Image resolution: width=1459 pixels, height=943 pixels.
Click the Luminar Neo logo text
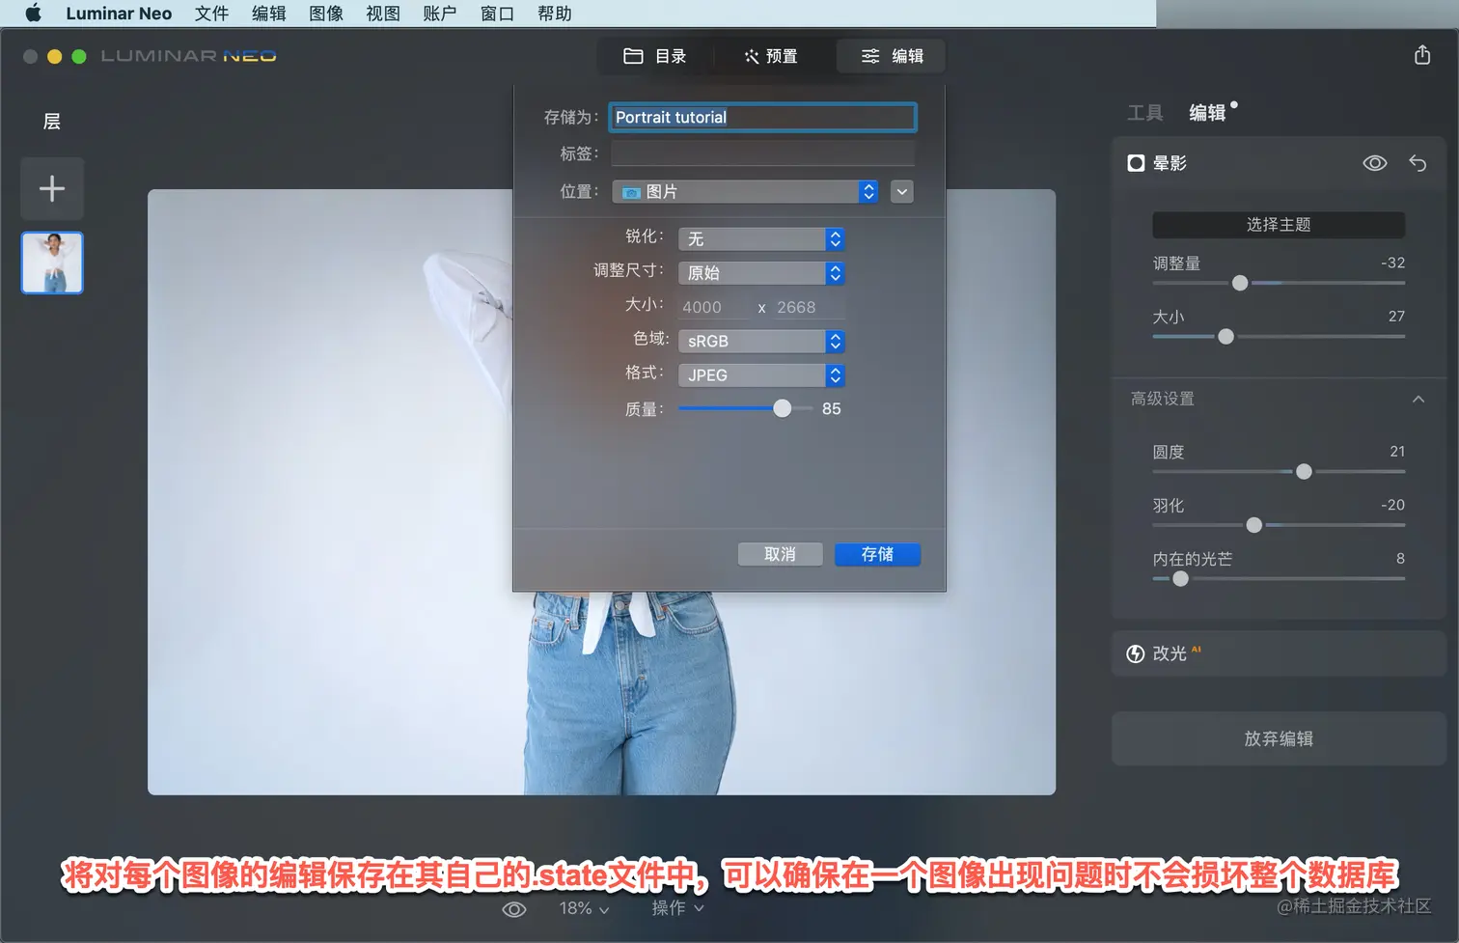click(189, 56)
